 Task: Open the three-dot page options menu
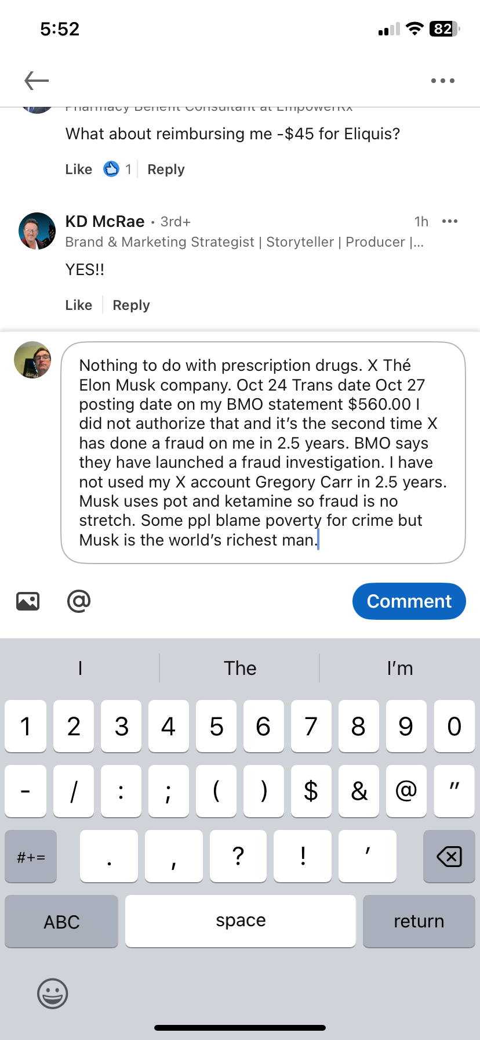(443, 81)
